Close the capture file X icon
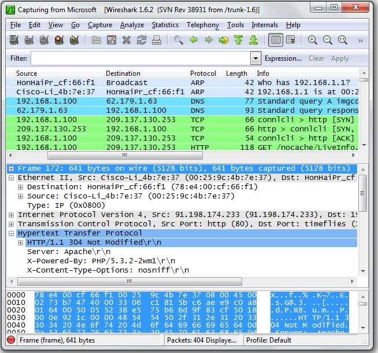This screenshot has height=353, width=378. pos(127,40)
